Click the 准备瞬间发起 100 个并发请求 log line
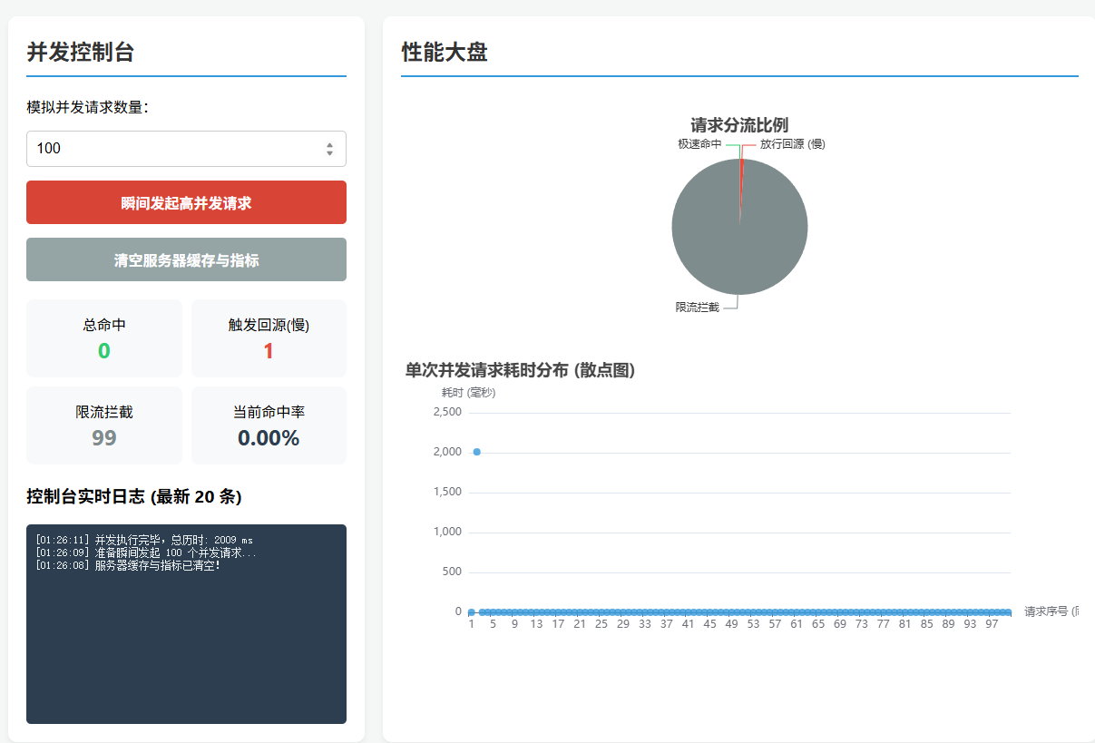This screenshot has height=743, width=1095. click(x=146, y=552)
